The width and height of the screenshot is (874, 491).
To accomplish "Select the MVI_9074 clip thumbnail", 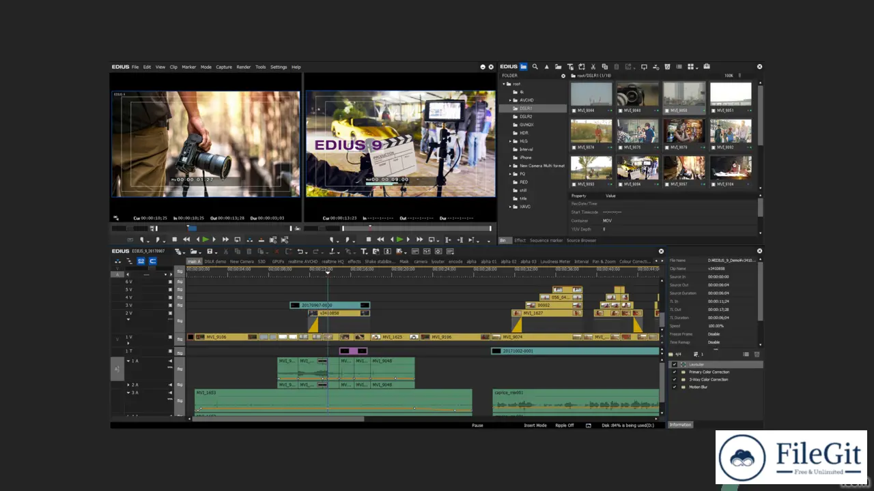I will click(x=591, y=131).
